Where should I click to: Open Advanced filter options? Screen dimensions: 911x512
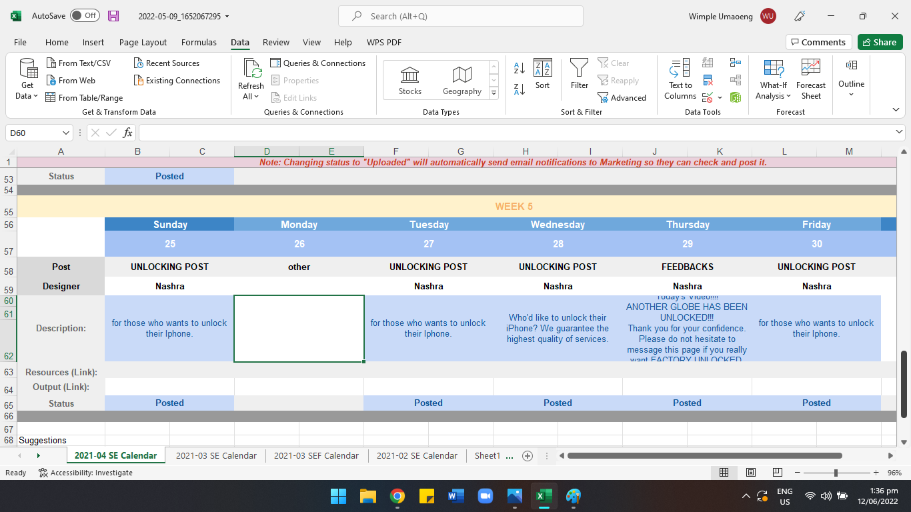coord(622,98)
